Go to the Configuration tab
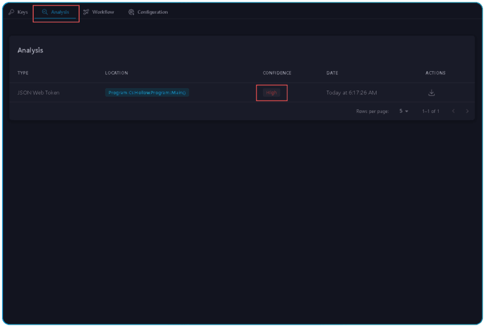This screenshot has width=485, height=327. coord(148,12)
